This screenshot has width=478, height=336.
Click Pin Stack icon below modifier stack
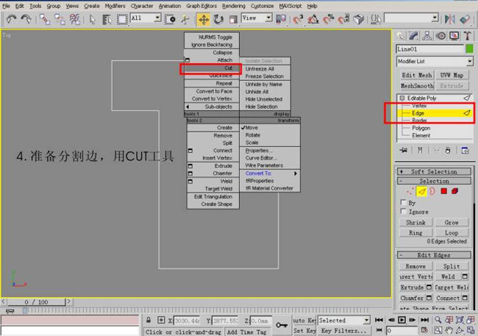coord(404,150)
